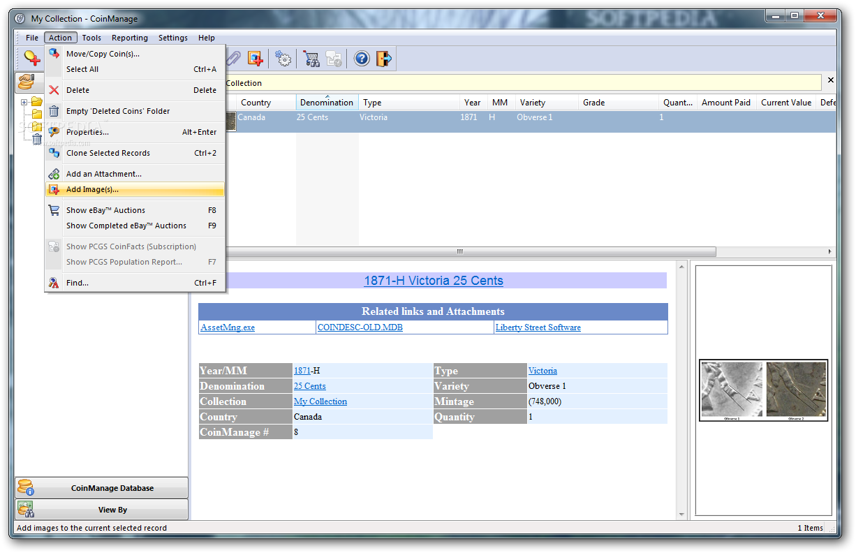Choose Empty 'Deleted Coins' Folder
856x553 pixels.
click(x=135, y=111)
